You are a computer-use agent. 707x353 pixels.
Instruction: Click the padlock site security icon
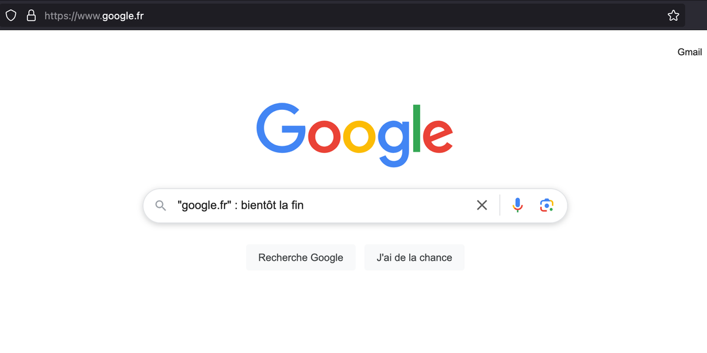pyautogui.click(x=31, y=16)
